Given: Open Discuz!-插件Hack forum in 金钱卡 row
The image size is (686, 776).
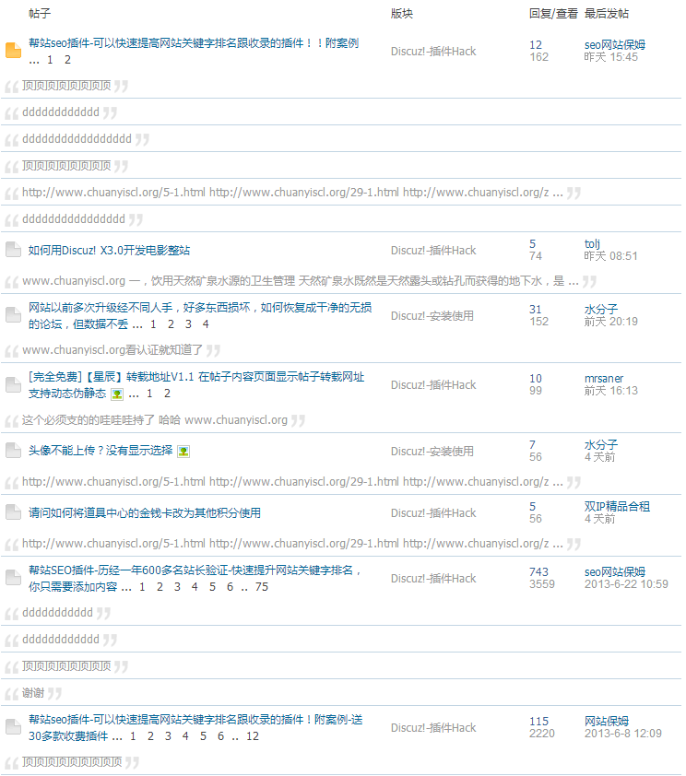Looking at the screenshot, I should tap(433, 513).
